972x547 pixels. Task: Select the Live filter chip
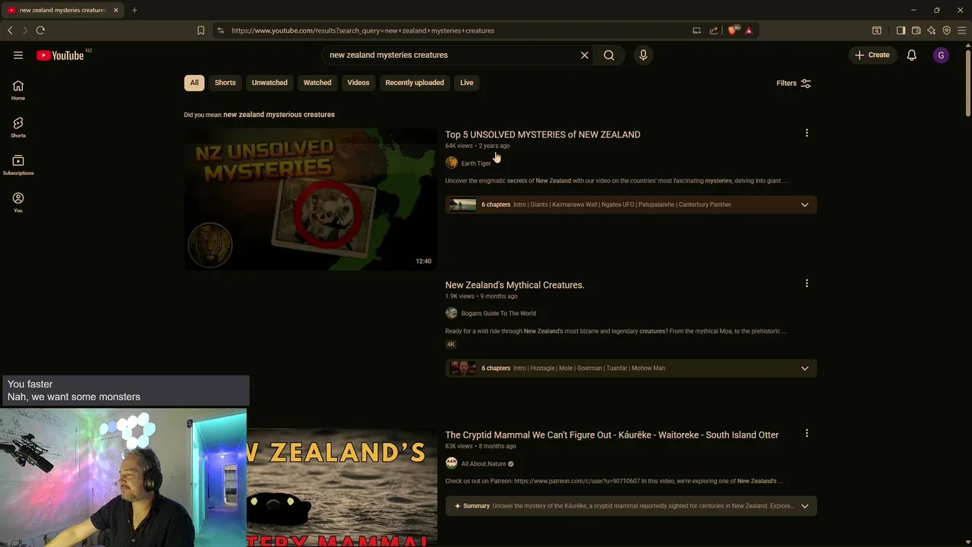[x=467, y=83]
